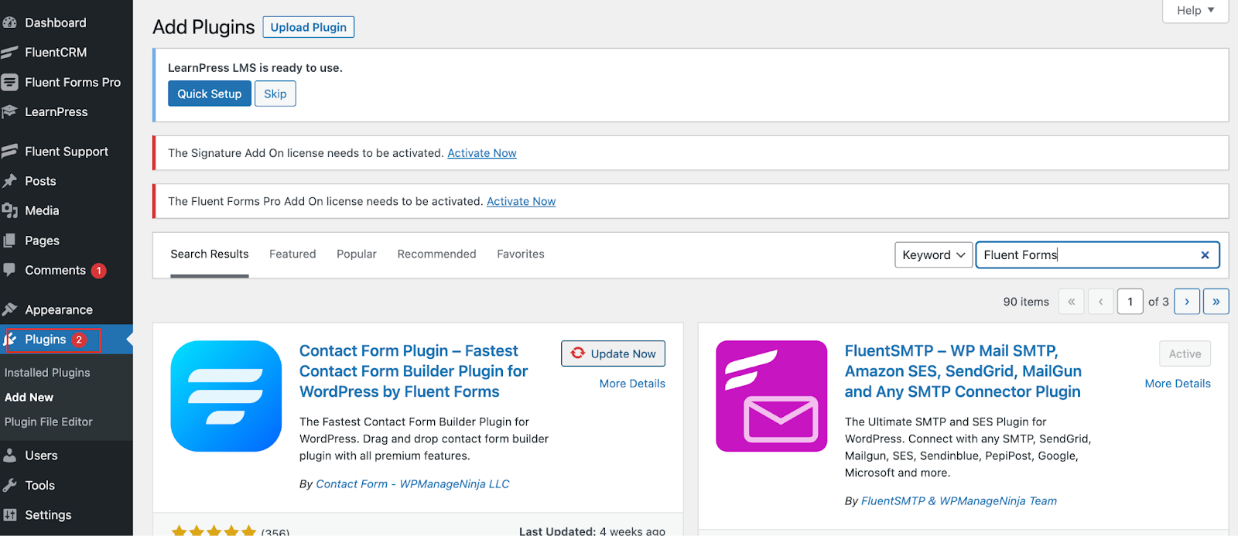Click Update Now for Fluent Forms
1238x536 pixels.
coord(613,353)
